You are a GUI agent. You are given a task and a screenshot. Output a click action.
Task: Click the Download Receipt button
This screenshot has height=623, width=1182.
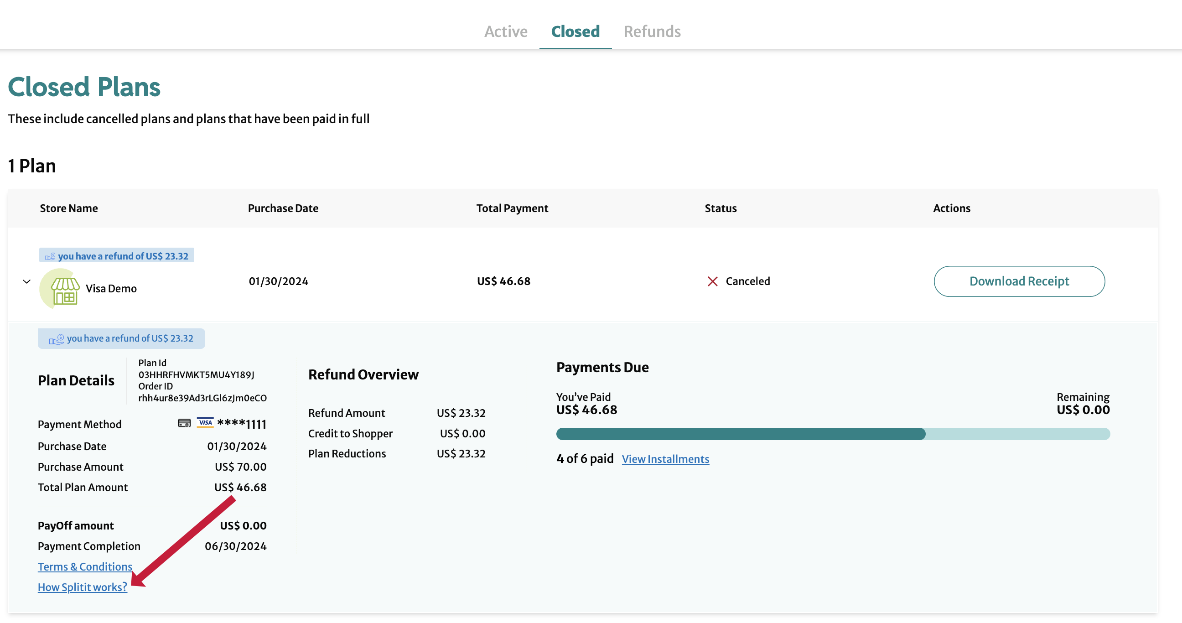click(x=1019, y=281)
